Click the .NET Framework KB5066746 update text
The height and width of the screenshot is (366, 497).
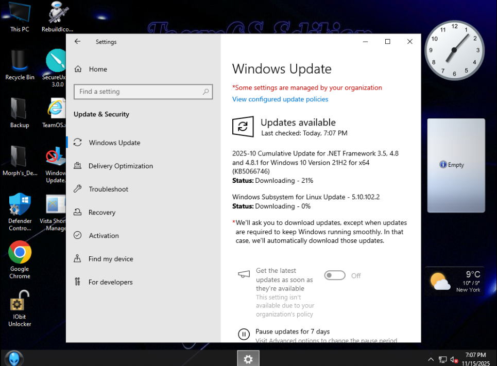tap(315, 162)
